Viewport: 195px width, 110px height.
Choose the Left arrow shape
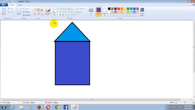tap(69, 12)
